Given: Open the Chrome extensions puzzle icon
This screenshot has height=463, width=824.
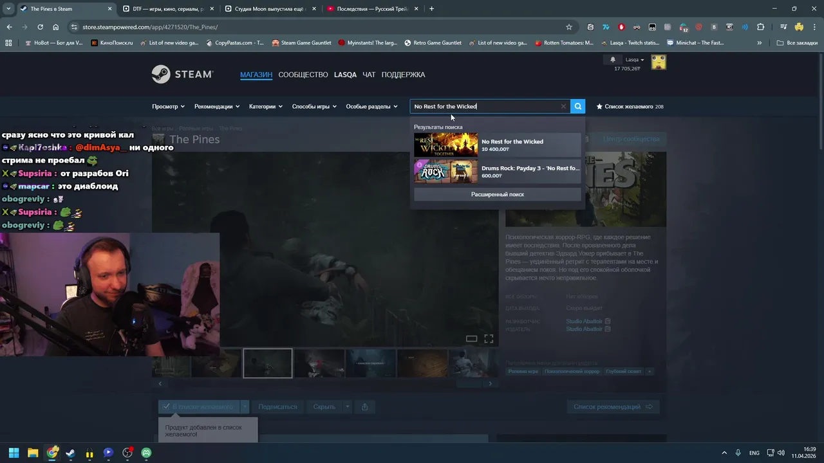Looking at the screenshot, I should pos(761,27).
